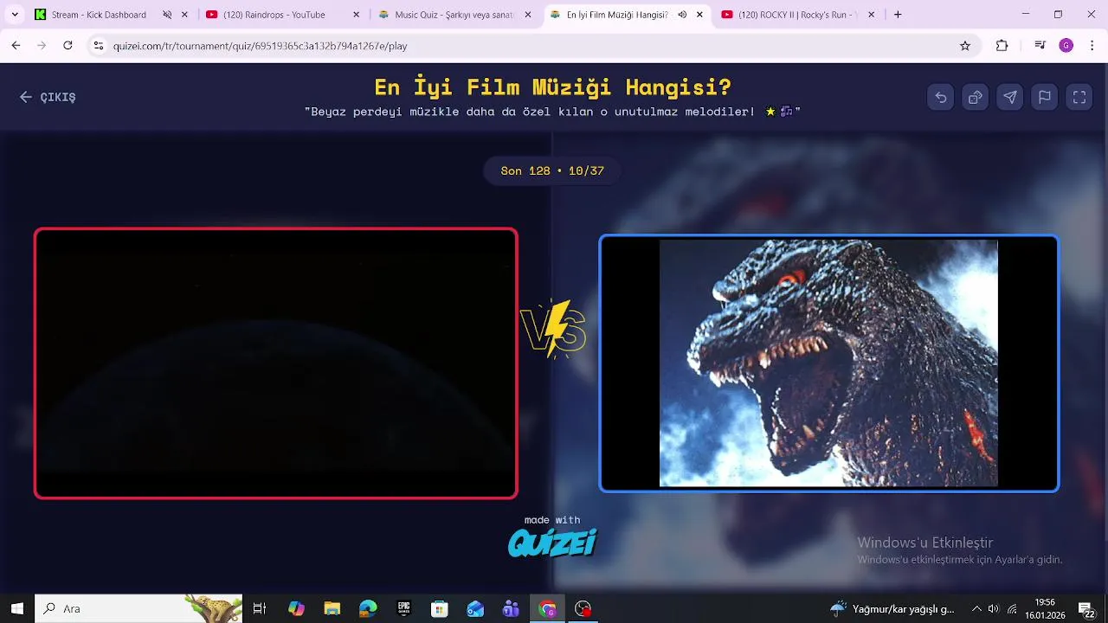Open Task View from the taskbar
1108x623 pixels.
[259, 608]
